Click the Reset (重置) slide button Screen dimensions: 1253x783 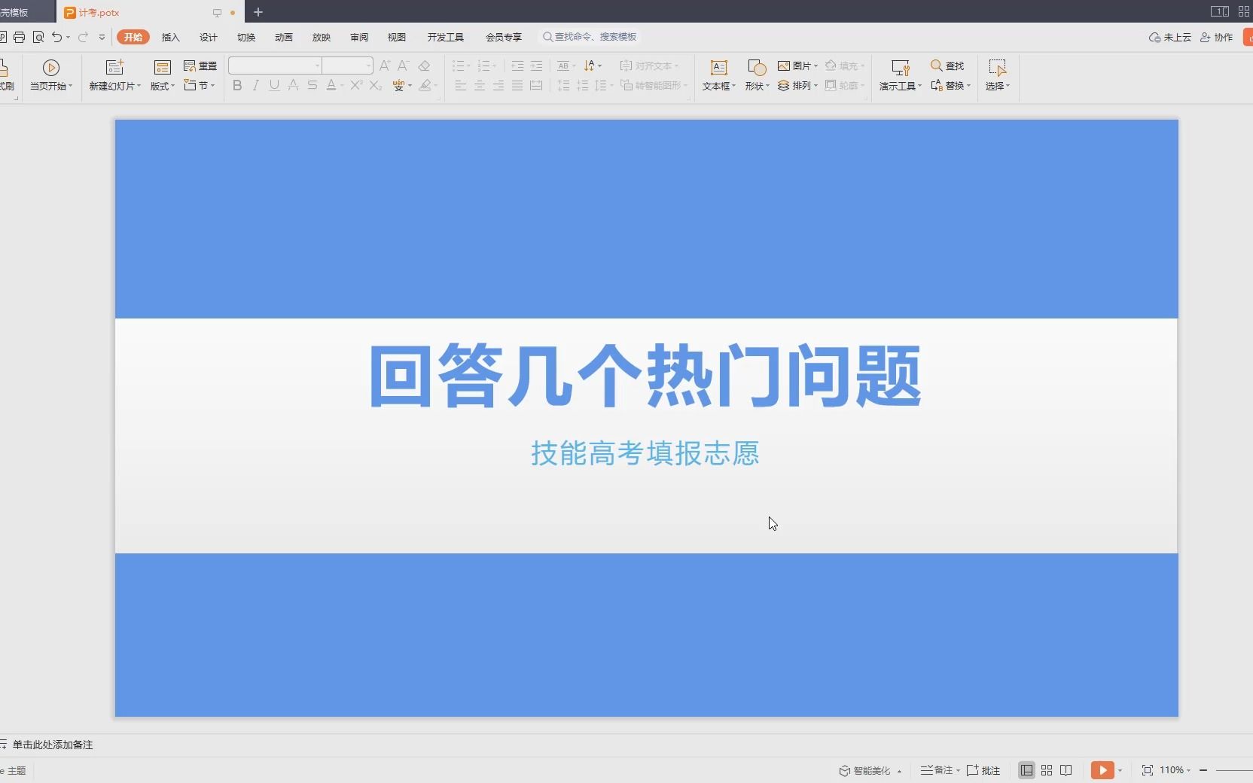pyautogui.click(x=200, y=66)
